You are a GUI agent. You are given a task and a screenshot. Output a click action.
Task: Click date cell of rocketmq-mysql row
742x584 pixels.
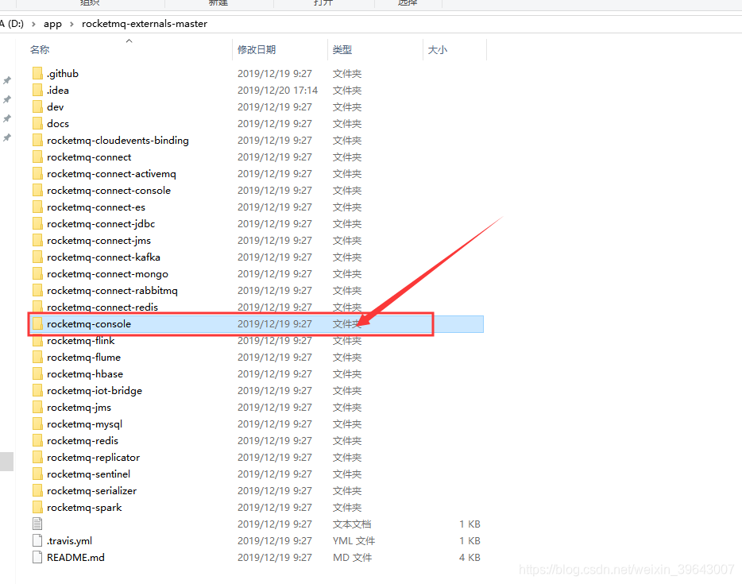274,424
